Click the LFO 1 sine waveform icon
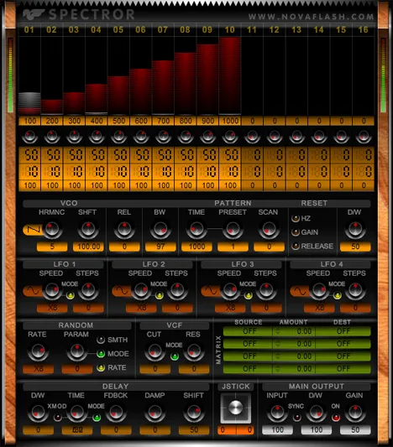393x447 pixels. click(33, 291)
